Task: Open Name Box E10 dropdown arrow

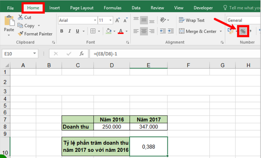Action: tap(35, 53)
